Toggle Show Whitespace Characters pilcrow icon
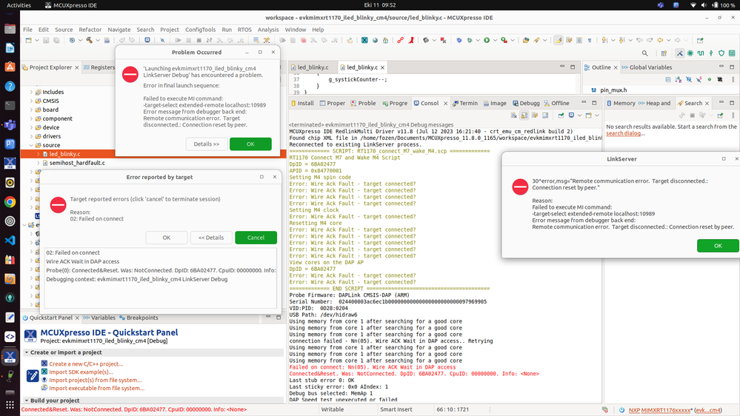 [x=590, y=40]
